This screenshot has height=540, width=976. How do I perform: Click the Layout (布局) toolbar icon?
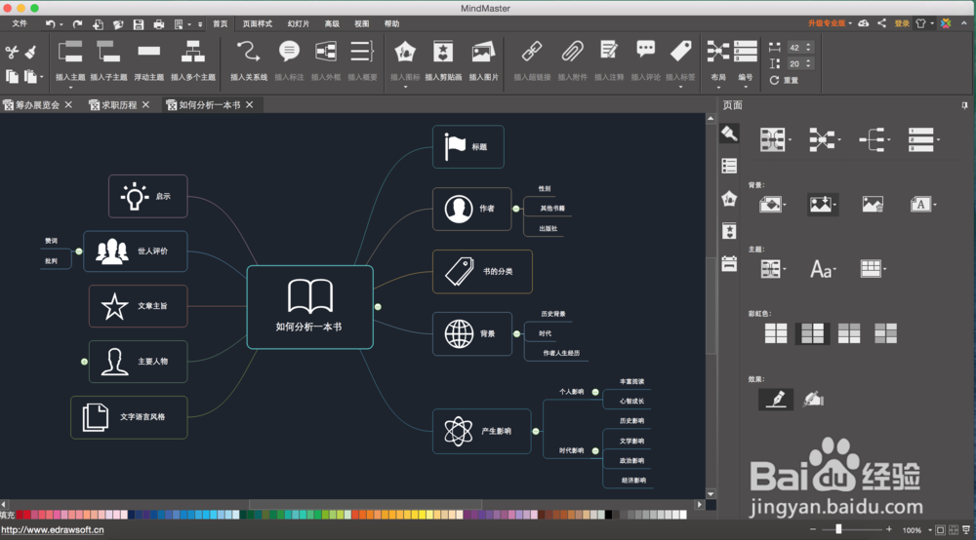[717, 52]
